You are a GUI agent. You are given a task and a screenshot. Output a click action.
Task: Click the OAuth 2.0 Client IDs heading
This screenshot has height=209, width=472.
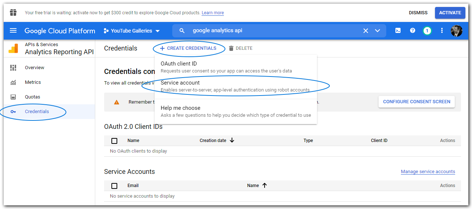(x=133, y=127)
